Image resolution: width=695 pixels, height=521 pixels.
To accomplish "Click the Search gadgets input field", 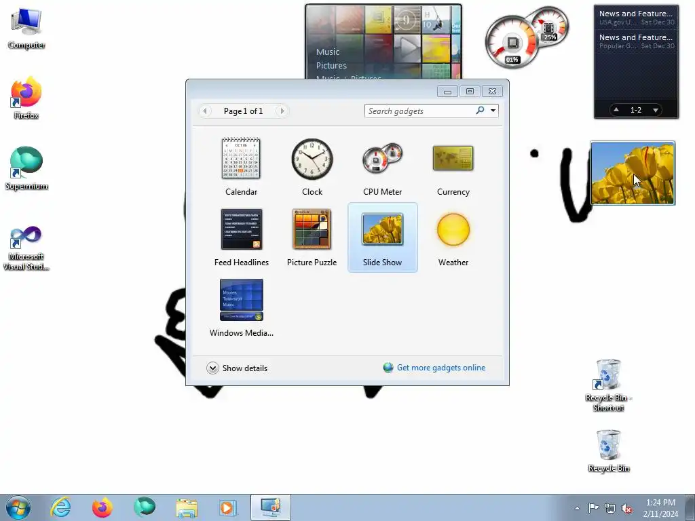I will 420,111.
